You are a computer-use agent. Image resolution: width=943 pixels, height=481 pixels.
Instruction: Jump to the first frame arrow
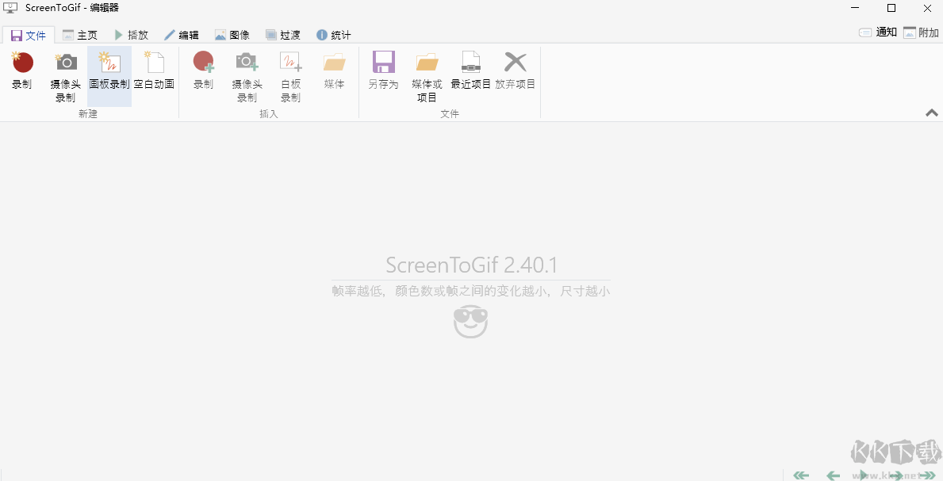[x=800, y=474]
